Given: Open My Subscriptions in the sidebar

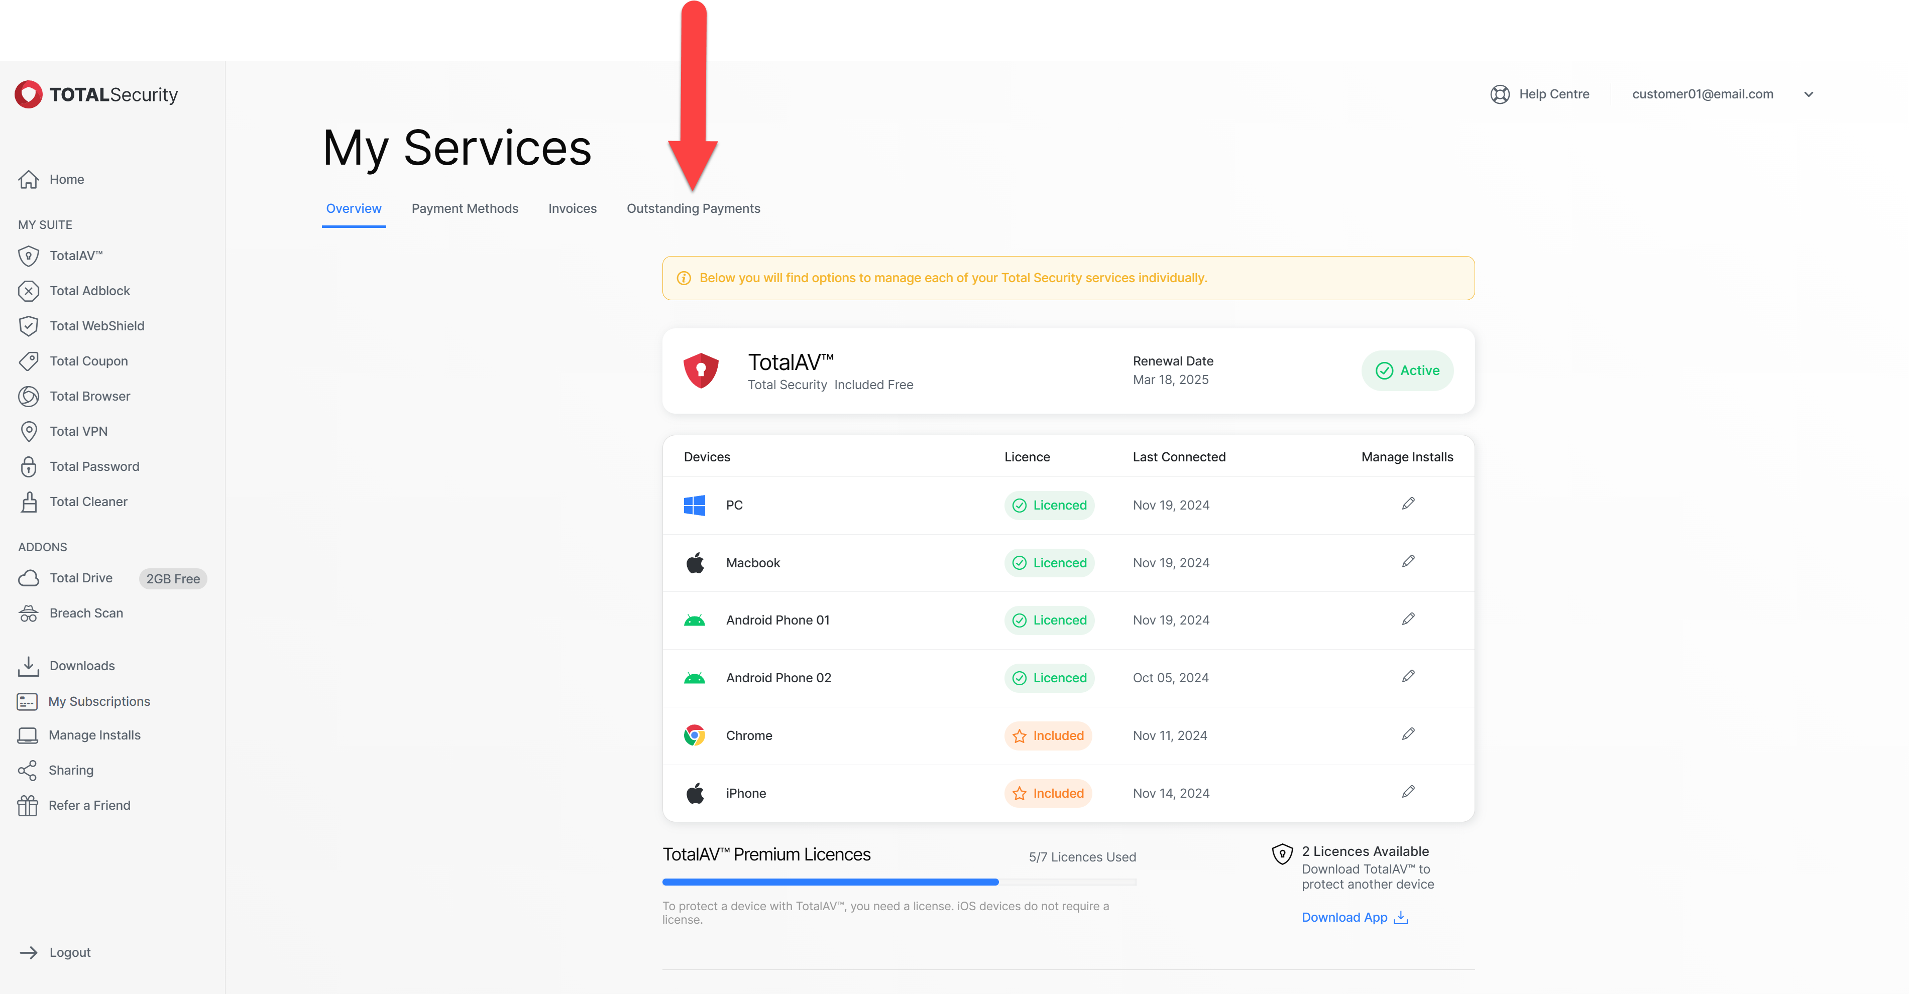Looking at the screenshot, I should [x=98, y=701].
